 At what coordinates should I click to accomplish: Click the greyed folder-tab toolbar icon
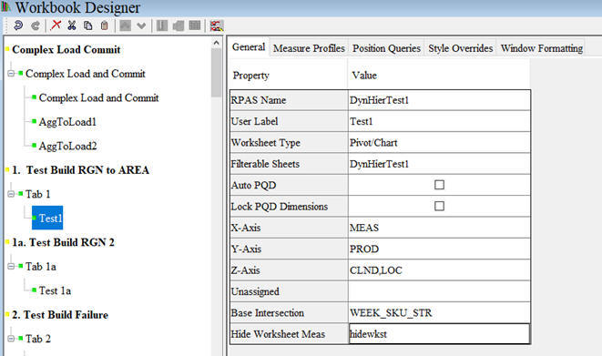(179, 25)
